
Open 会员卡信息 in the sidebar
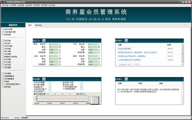pyautogui.click(x=7, y=46)
